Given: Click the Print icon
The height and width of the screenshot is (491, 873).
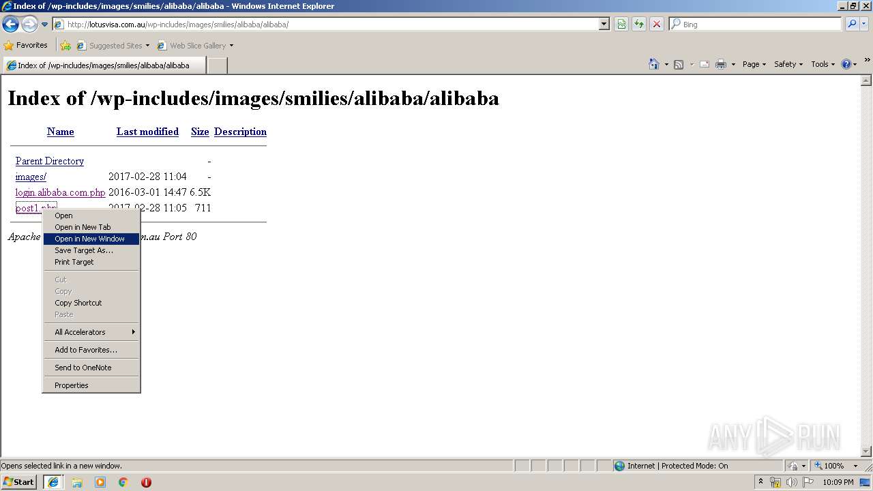Looking at the screenshot, I should pos(721,64).
